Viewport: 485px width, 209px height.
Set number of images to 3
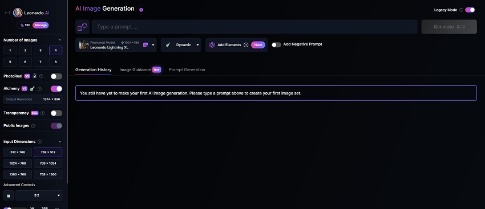41,50
